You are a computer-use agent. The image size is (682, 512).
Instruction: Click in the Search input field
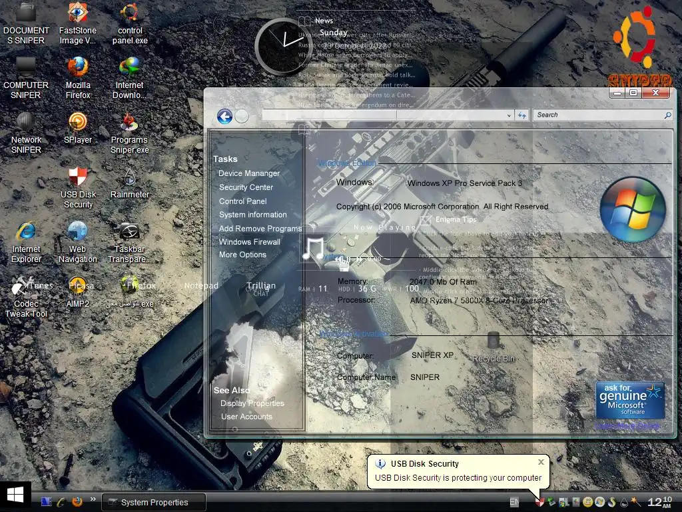coord(599,115)
